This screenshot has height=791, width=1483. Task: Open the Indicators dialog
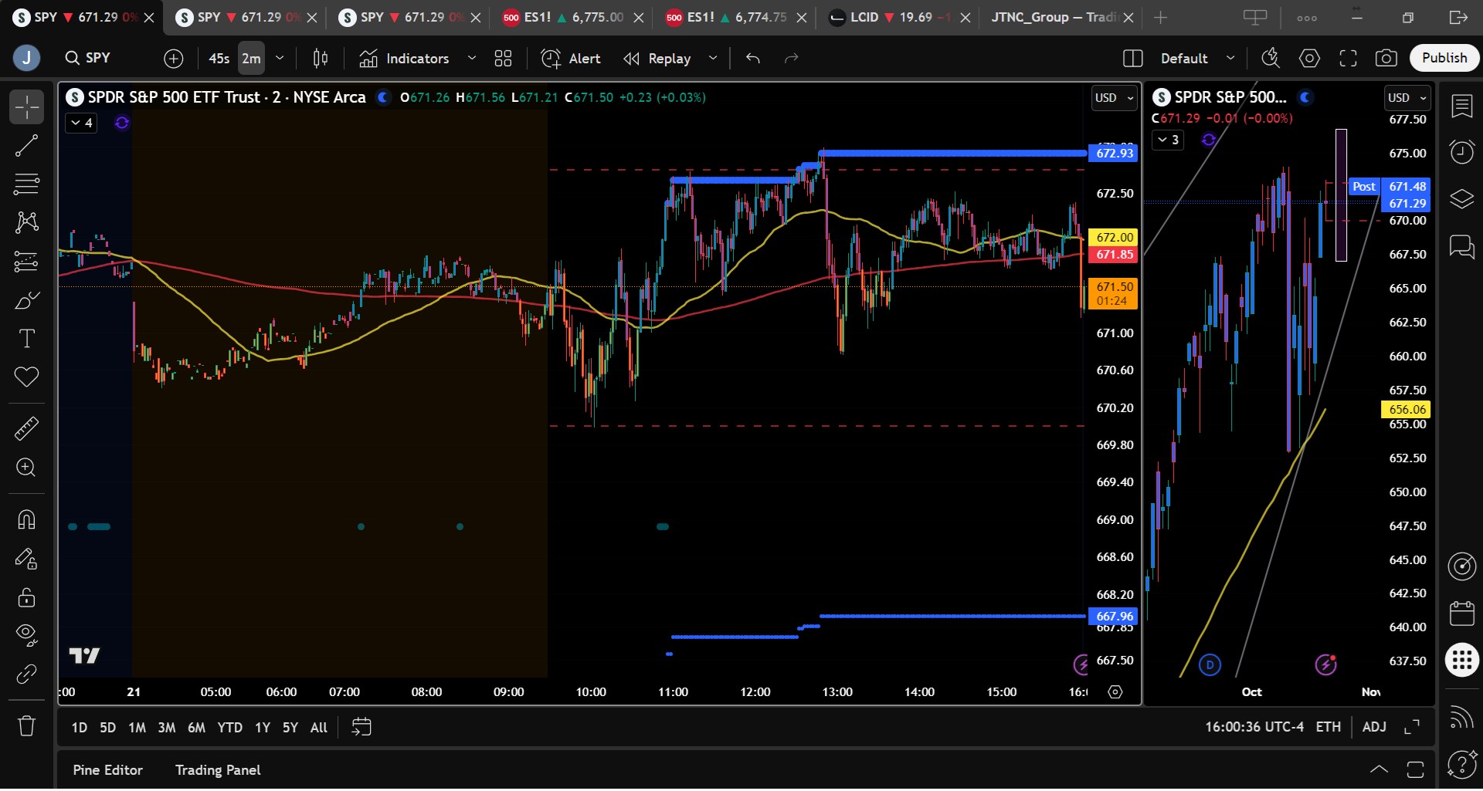(x=404, y=58)
